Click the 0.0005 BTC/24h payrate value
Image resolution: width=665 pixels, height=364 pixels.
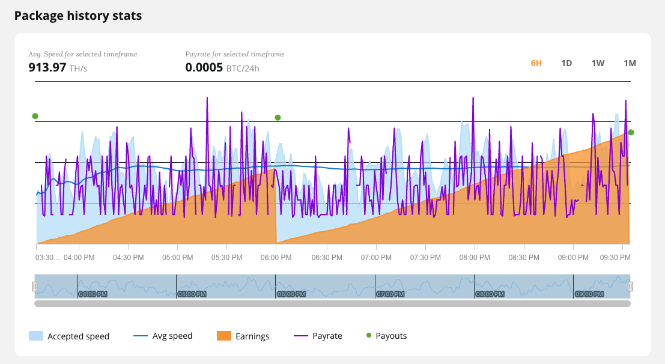(222, 67)
